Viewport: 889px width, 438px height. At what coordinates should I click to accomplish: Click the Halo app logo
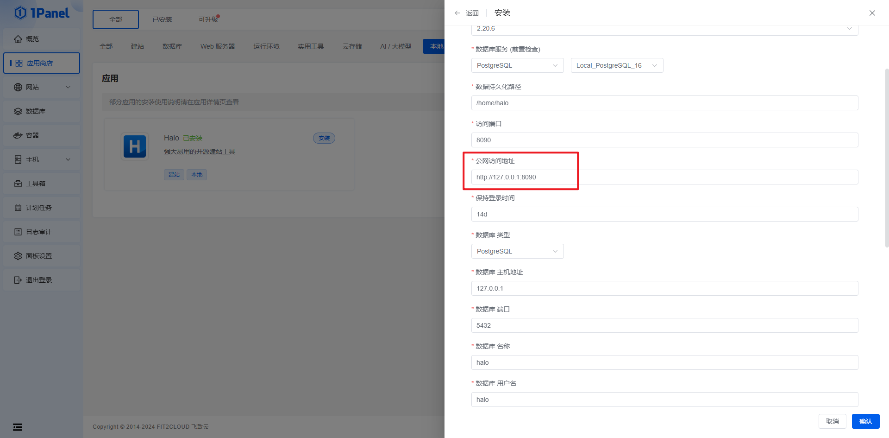135,146
